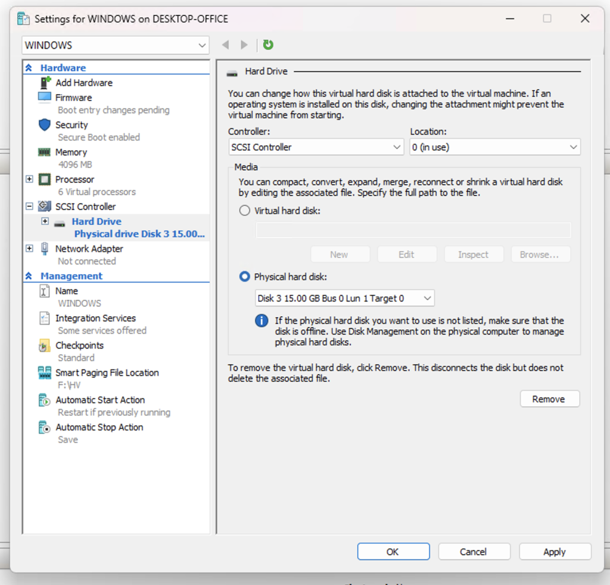This screenshot has width=610, height=585.
Task: Expand the Processor tree node
Action: pyautogui.click(x=29, y=179)
